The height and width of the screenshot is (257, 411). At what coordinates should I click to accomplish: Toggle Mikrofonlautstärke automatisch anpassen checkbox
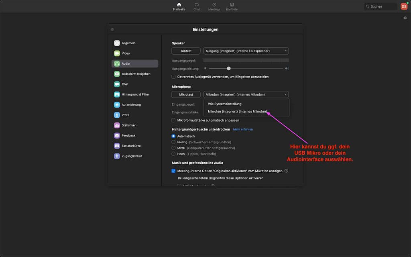[173, 120]
